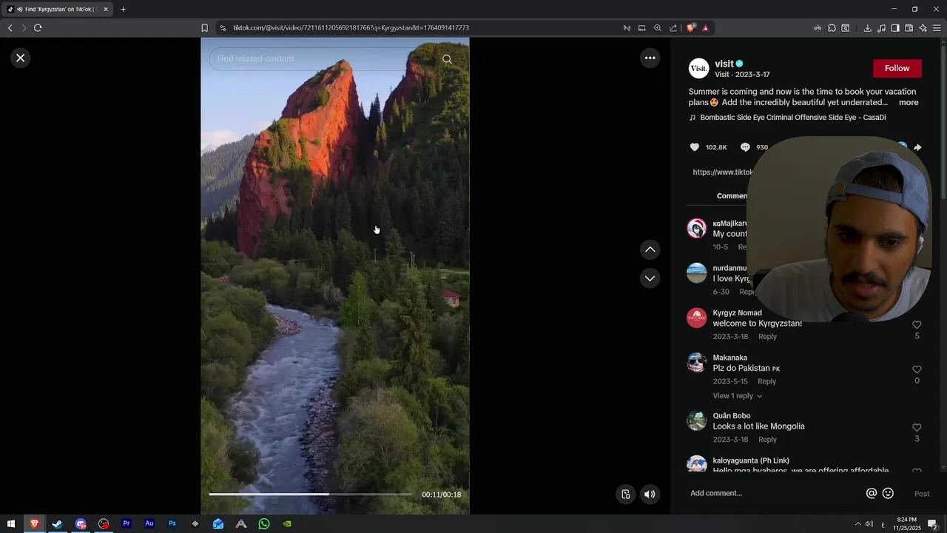This screenshot has height=533, width=947.
Task: Open Brave Shields lion icon
Action: pos(691,28)
